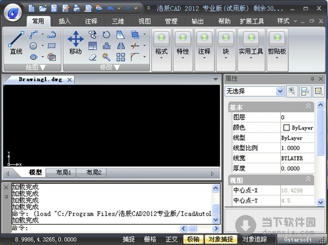Select the Trim modify tool
Image resolution: width=328 pixels, height=245 pixels.
(135, 46)
